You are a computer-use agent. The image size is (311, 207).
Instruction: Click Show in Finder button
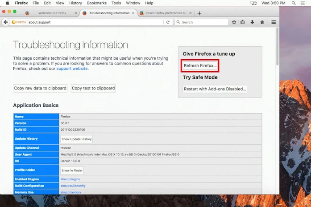(72, 170)
